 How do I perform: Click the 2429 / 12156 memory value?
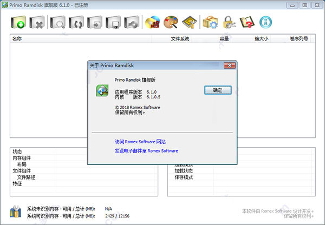[x=117, y=216]
